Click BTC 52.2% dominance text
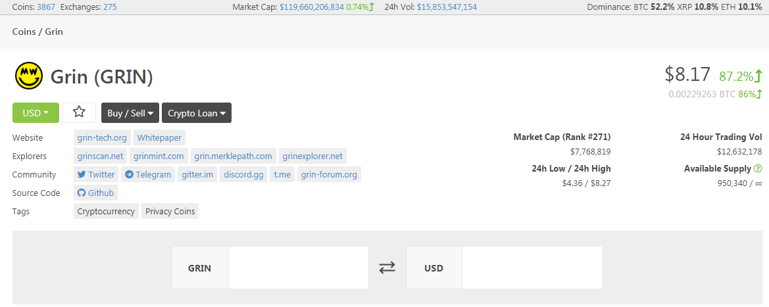The image size is (769, 307). (x=654, y=7)
